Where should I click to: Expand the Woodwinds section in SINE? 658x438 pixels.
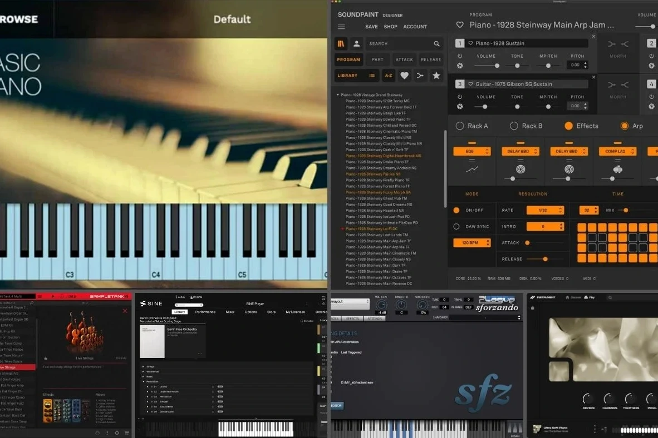point(143,371)
